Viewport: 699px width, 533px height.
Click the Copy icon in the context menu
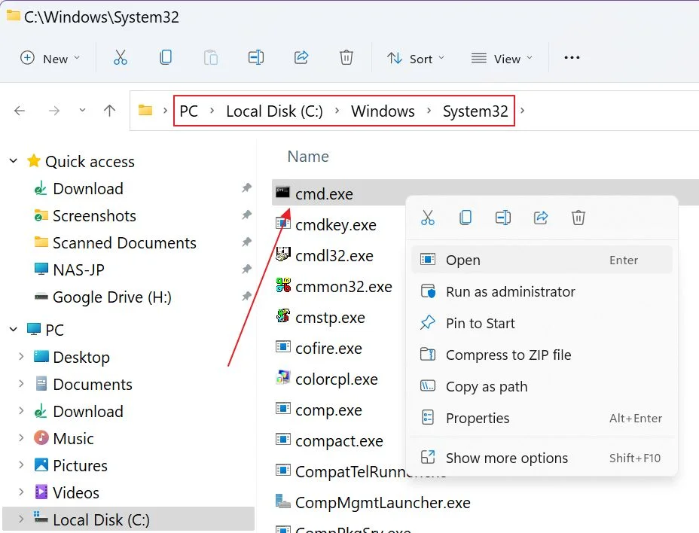coord(465,218)
